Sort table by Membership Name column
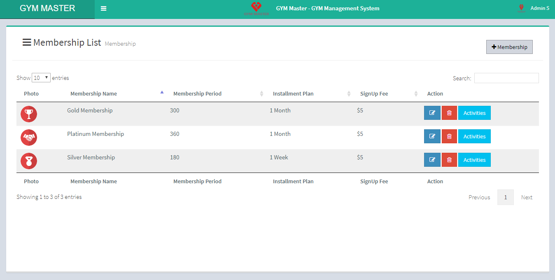 93,94
